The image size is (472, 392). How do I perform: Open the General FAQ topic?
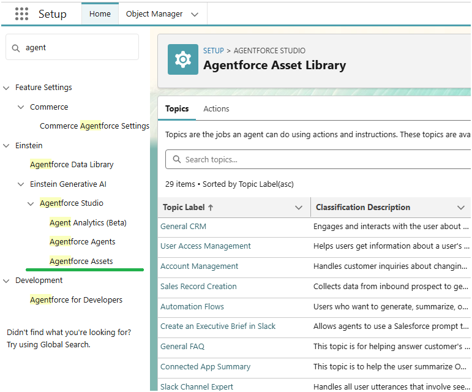click(x=182, y=347)
